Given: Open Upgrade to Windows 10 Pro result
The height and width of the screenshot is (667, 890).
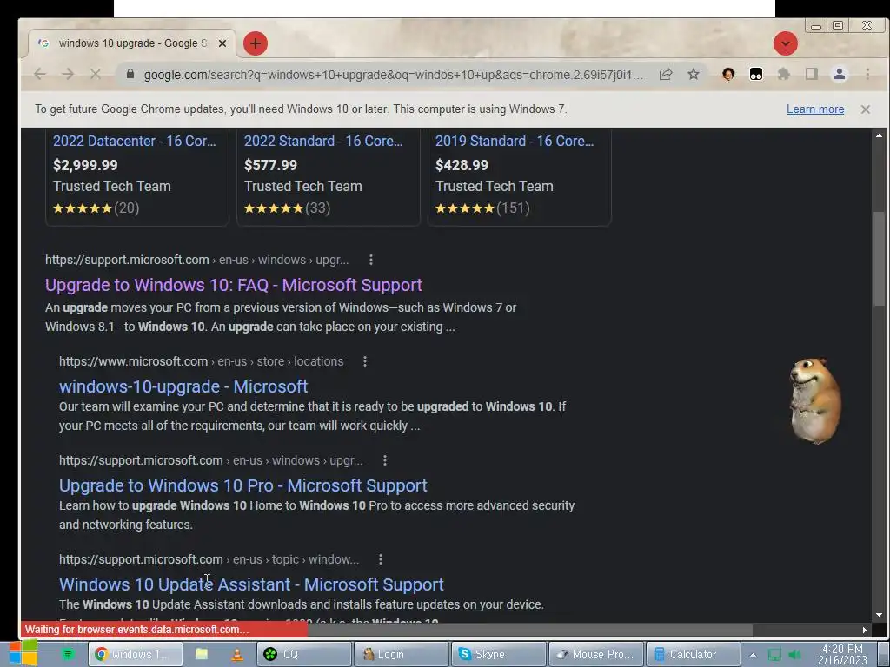Looking at the screenshot, I should tap(243, 485).
